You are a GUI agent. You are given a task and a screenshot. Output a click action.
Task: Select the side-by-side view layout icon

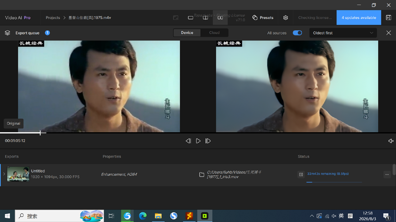(x=220, y=18)
